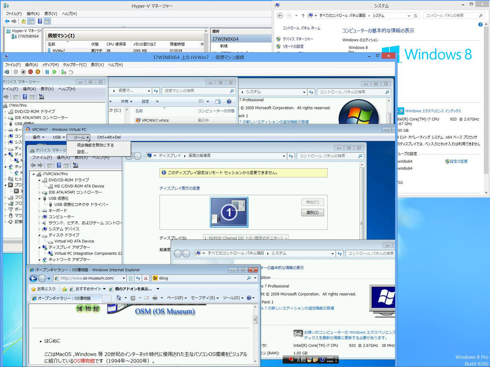
Task: Click the Print icon in Internet Explorer command bar
Action: click(155, 298)
